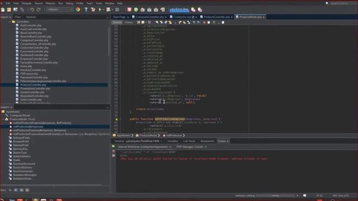
Task: Open the CustomersController.php editor tab
Action: click(x=149, y=17)
